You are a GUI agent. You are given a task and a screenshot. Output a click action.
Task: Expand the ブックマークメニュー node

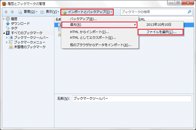(7, 42)
